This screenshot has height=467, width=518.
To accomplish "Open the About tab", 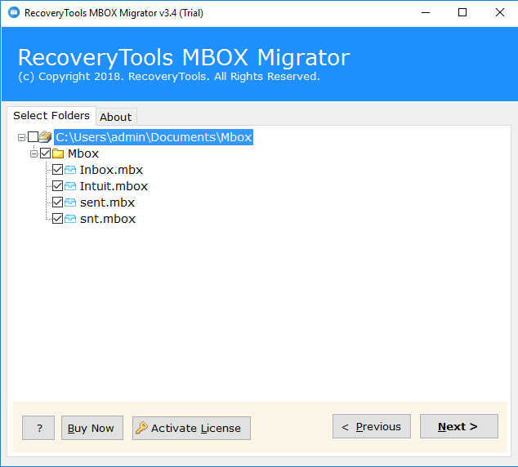I will tap(116, 117).
